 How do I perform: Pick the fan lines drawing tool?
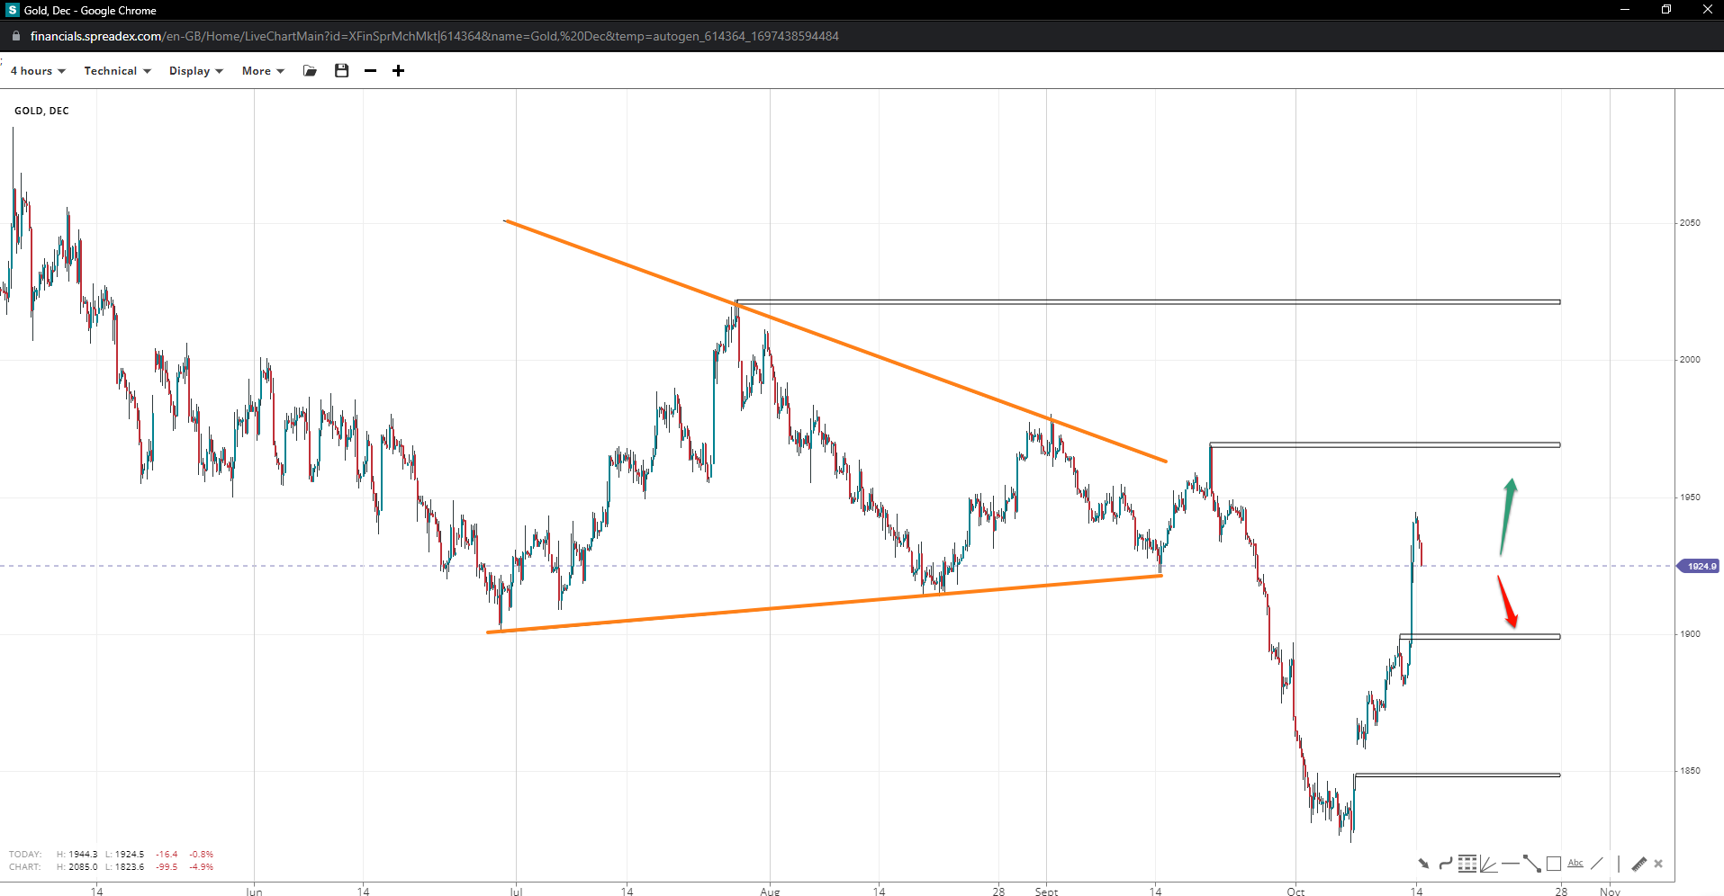click(1488, 864)
